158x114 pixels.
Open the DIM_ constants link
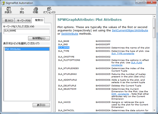[120, 94]
